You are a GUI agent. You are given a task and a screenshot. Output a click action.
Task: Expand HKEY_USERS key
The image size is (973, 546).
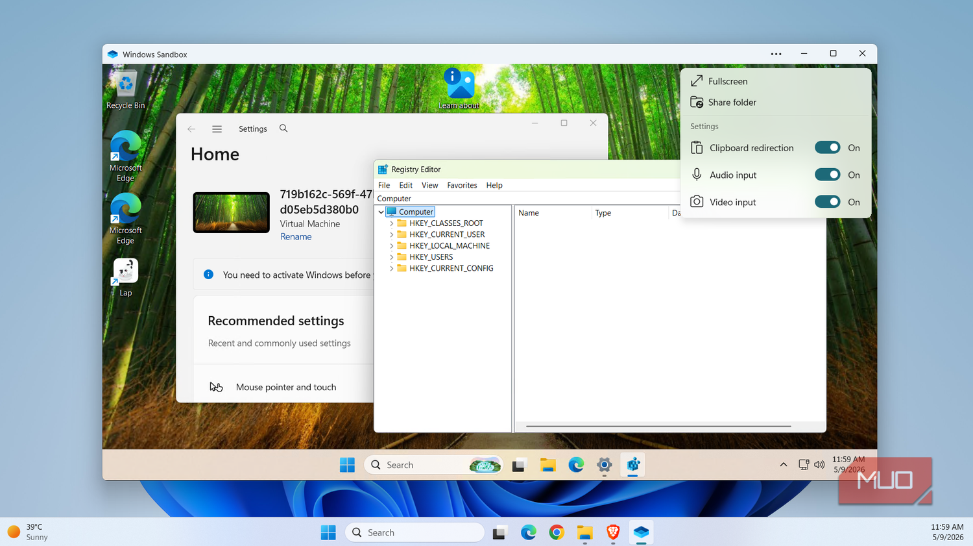click(x=391, y=257)
